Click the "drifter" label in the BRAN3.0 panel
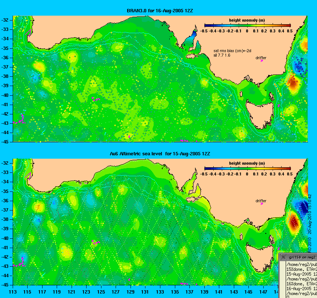 pos(261,58)
